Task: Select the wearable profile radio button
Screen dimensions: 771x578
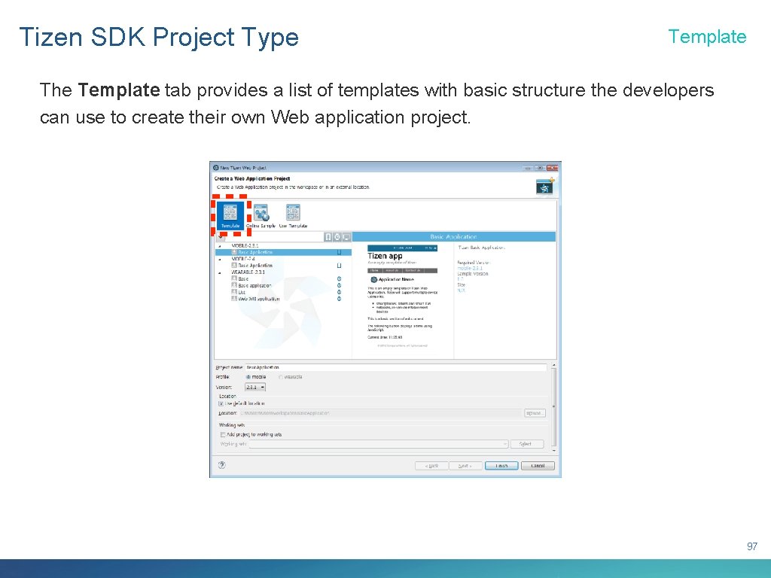Action: point(281,377)
